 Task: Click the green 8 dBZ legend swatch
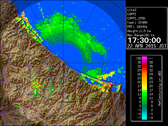pos(144,98)
